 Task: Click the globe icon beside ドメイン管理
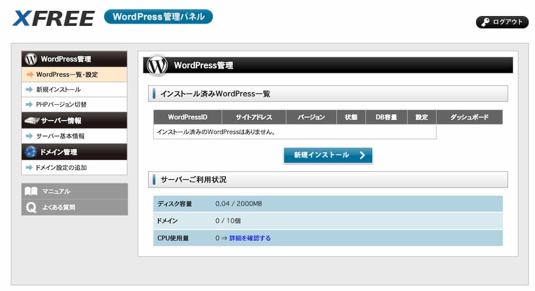pos(31,152)
